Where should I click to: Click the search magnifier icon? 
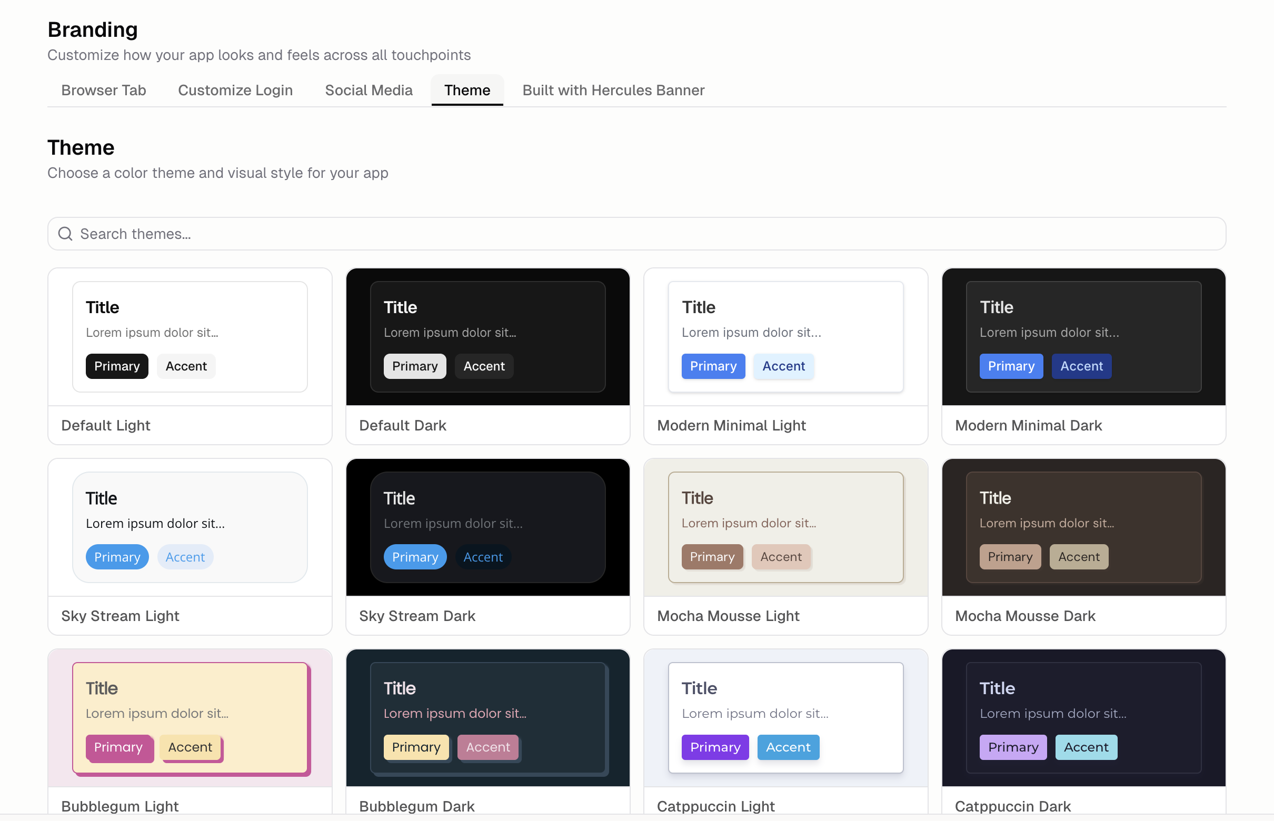[65, 234]
